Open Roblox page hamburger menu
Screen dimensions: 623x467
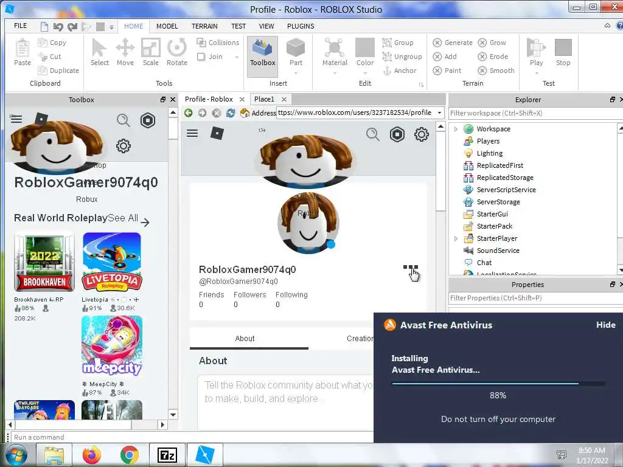click(192, 133)
